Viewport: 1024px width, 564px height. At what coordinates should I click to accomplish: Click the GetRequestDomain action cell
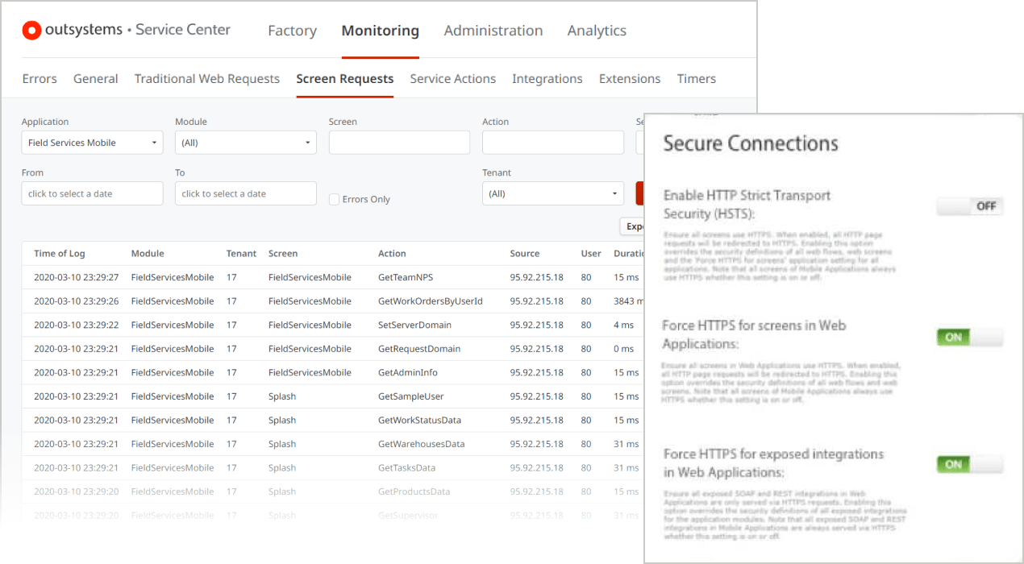click(x=419, y=349)
